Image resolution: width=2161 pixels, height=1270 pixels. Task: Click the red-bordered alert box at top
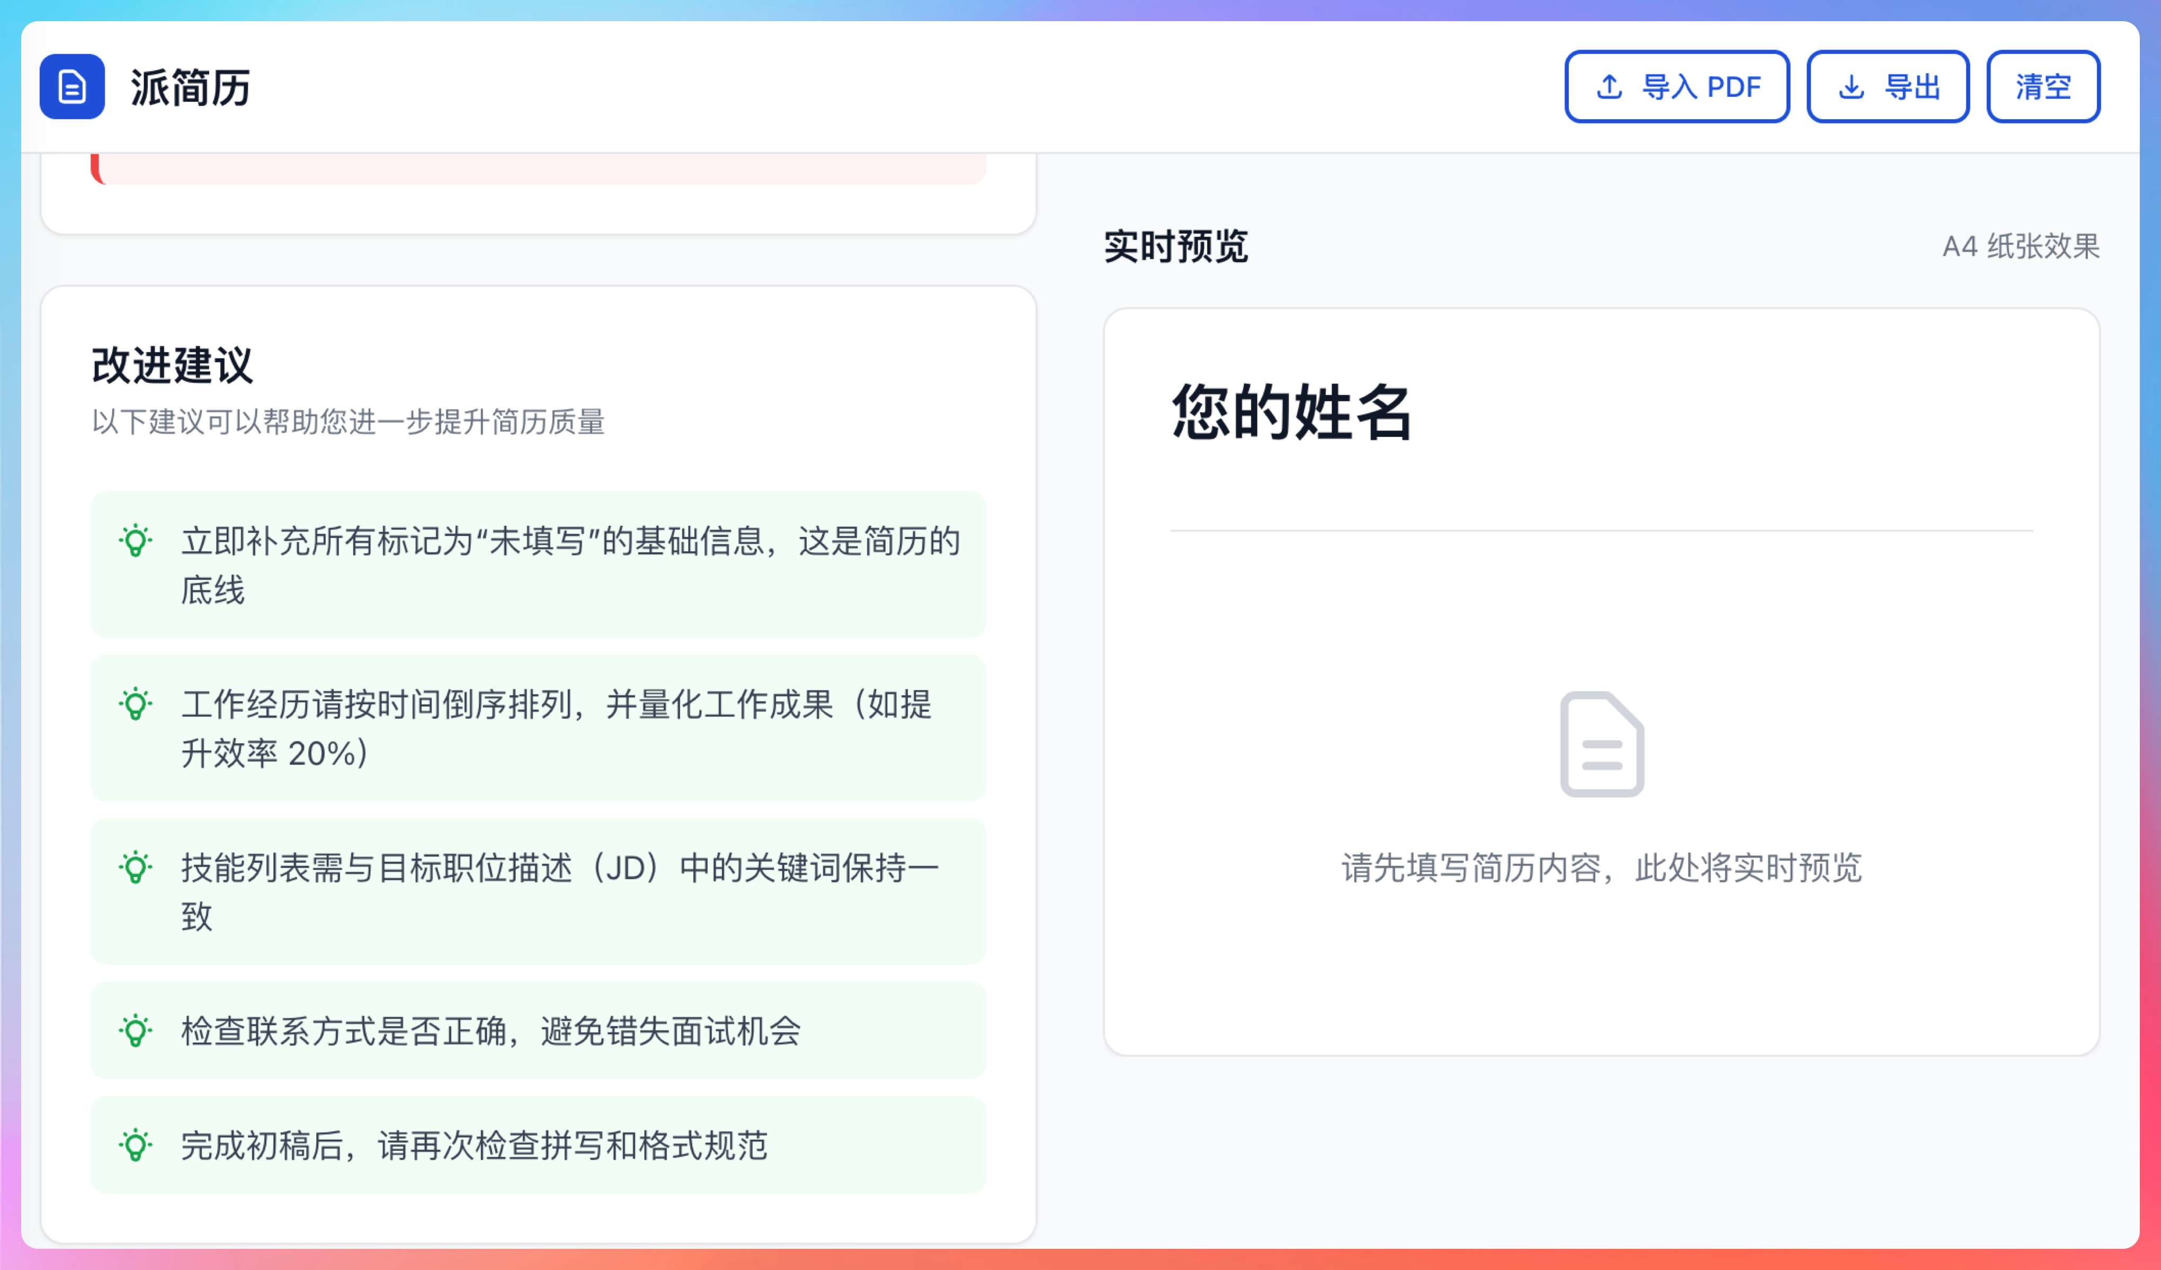click(539, 169)
